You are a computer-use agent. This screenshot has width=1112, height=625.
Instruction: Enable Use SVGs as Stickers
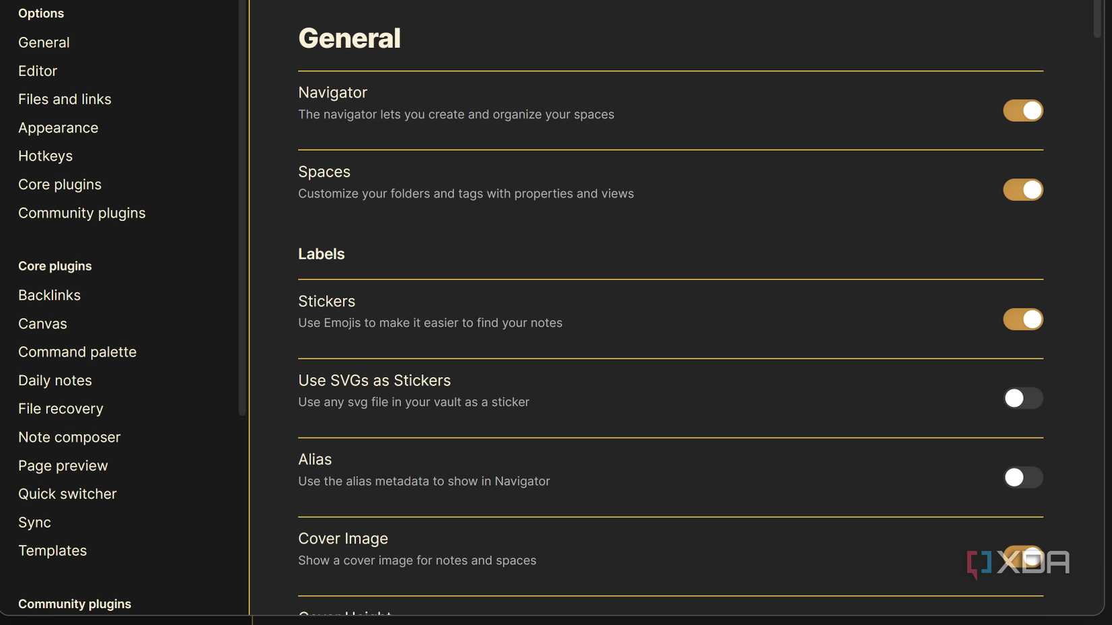(1022, 398)
